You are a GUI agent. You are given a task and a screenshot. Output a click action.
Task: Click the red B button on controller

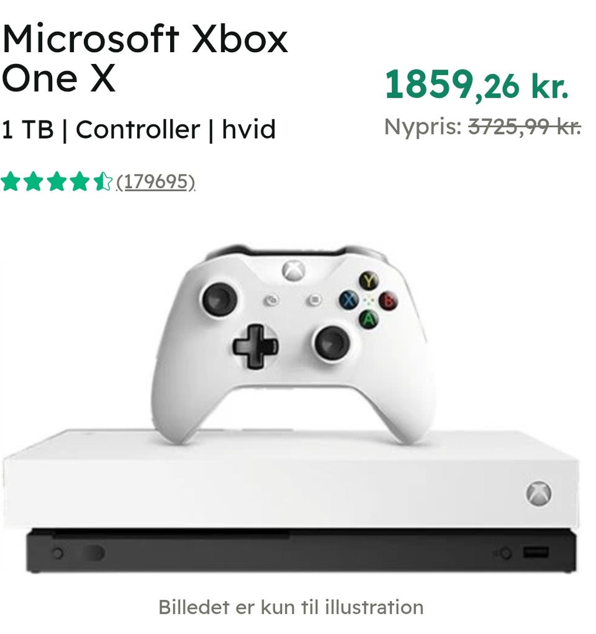coord(388,301)
